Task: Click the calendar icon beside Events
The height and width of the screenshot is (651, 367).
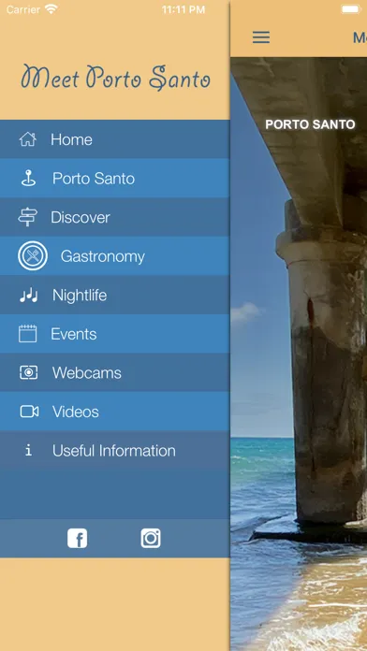Action: pos(28,334)
